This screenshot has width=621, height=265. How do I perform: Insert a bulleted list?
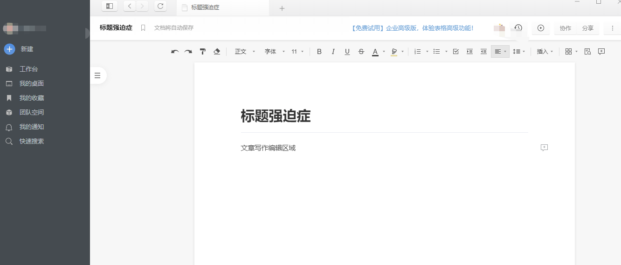pos(437,52)
